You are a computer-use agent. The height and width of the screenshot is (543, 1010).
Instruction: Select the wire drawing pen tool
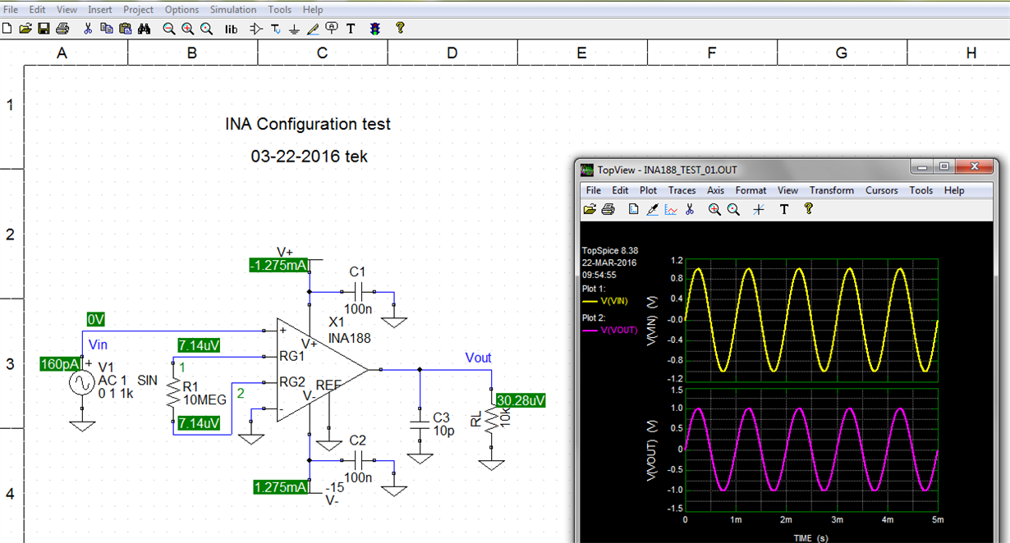tap(312, 29)
